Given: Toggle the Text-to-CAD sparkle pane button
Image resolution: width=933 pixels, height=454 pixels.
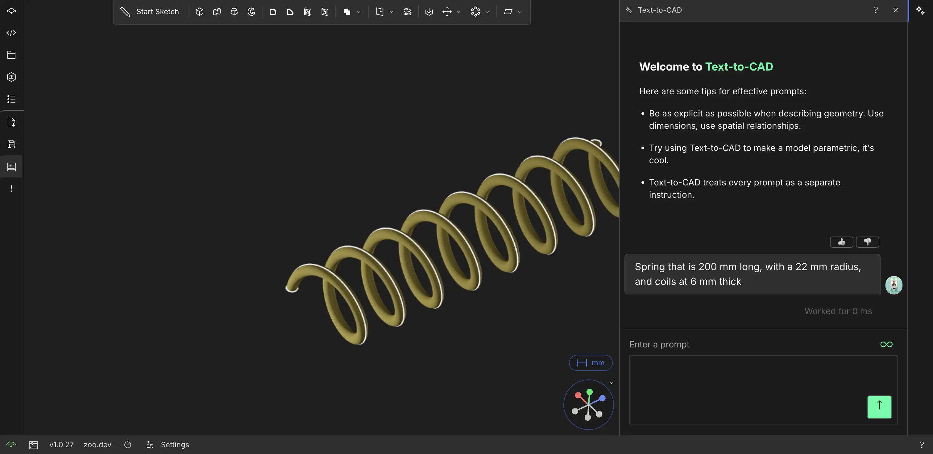Looking at the screenshot, I should 920,10.
